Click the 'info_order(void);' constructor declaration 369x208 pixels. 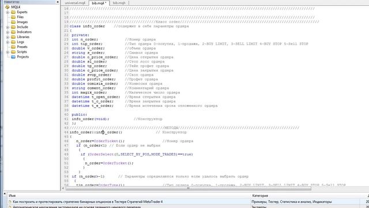coord(91,119)
